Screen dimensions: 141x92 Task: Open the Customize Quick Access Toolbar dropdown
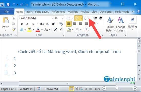(27, 5)
